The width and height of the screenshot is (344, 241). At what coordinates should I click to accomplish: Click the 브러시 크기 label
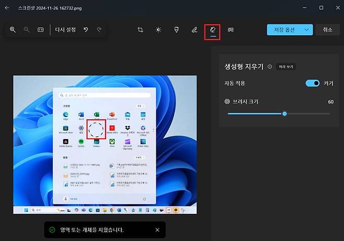(246, 101)
